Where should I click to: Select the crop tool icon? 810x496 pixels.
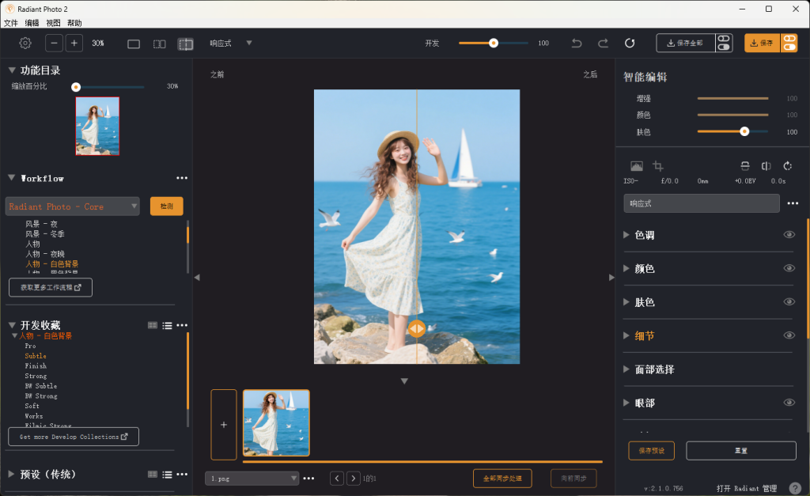point(658,166)
